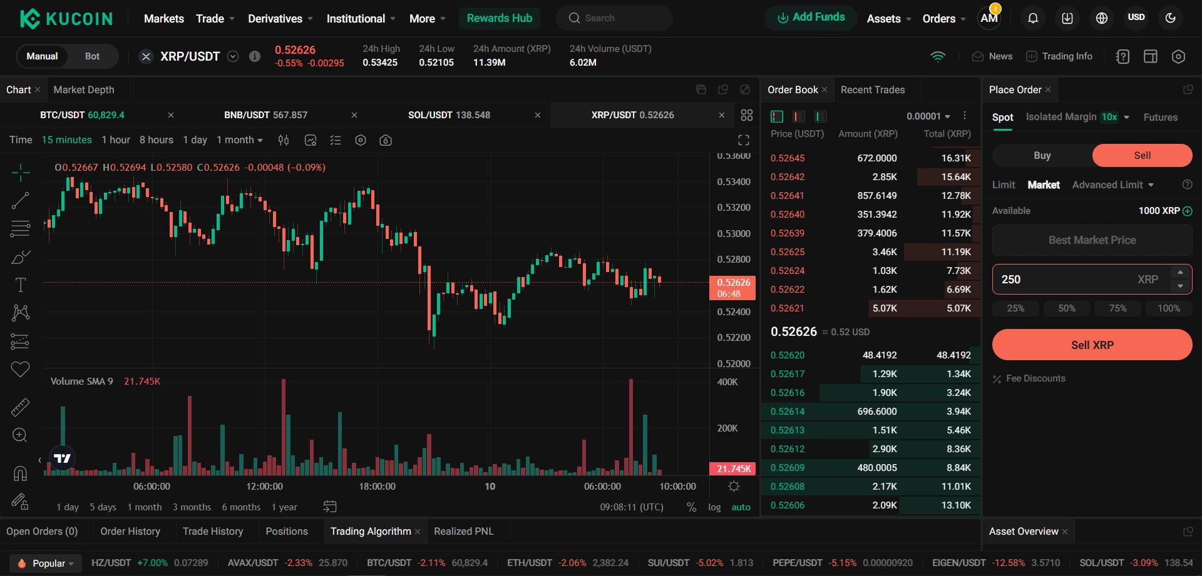Open order book more options menu
Screen dimensions: 1202x576
pyautogui.click(x=965, y=116)
